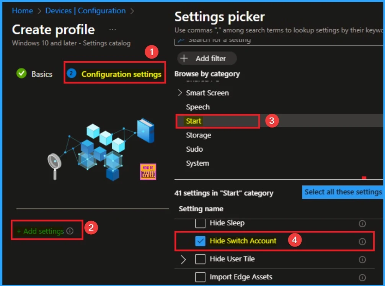Click the Add filter button

click(207, 59)
